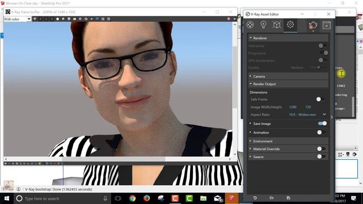Collapse the Renderer section
The height and width of the screenshot is (204, 363).
[x=288, y=38]
